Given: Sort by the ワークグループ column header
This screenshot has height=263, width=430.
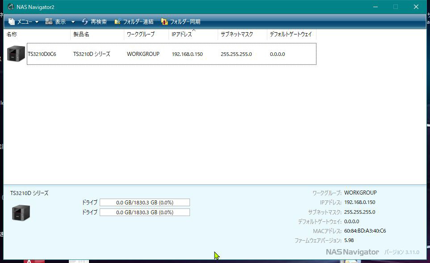Looking at the screenshot, I should [x=146, y=34].
